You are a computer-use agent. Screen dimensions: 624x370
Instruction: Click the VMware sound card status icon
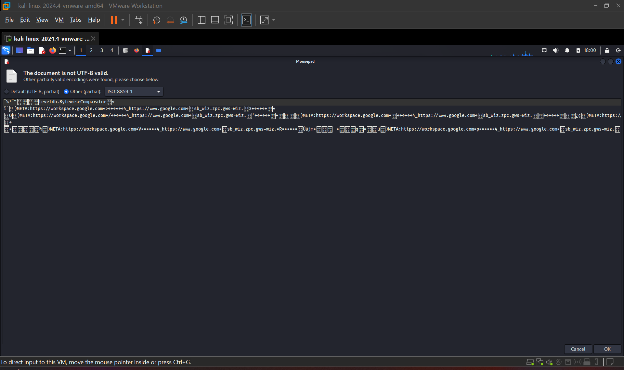tap(549, 362)
